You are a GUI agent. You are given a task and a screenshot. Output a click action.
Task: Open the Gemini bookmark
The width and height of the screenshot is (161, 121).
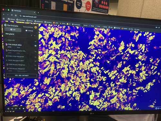pos(104,27)
